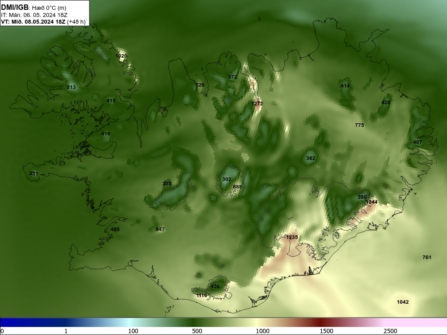Click the 847 value label
This screenshot has width=447, height=335.
pyautogui.click(x=160, y=229)
